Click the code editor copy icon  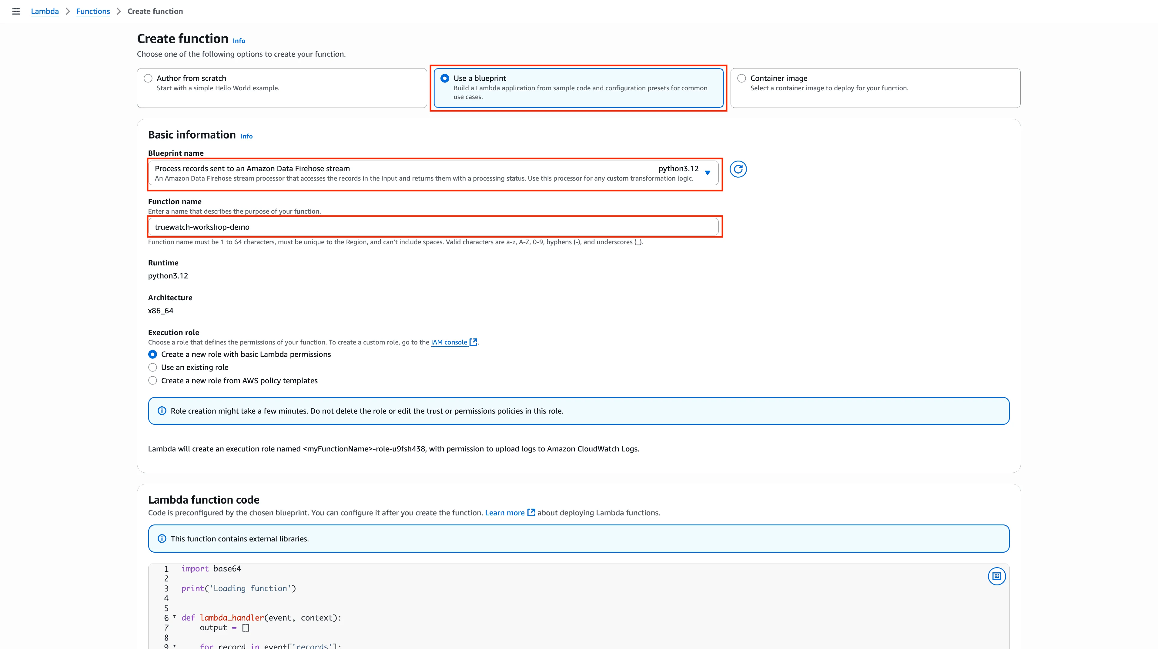(996, 576)
